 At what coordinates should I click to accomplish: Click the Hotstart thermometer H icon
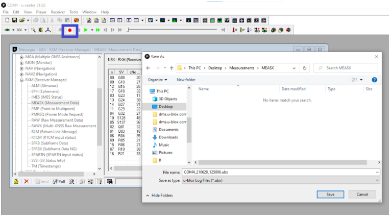click(x=234, y=30)
